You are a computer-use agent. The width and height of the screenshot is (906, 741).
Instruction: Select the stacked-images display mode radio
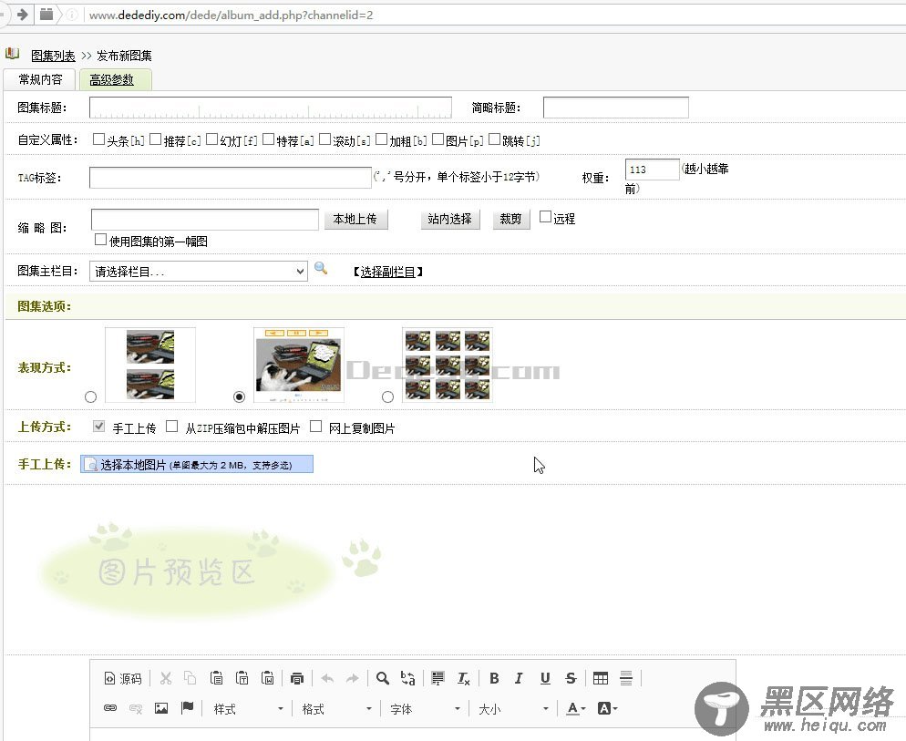tap(91, 396)
